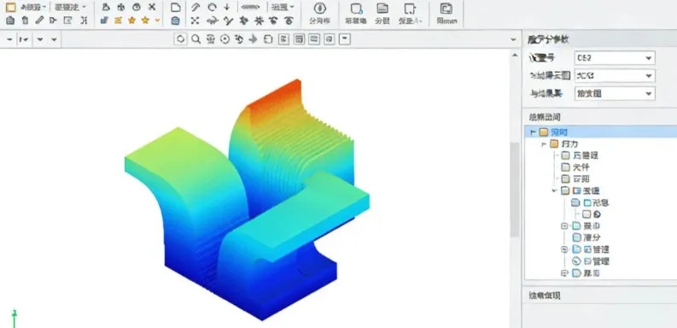This screenshot has width=677, height=328.
Task: Open the first small arrow dropdown left of the view toolbar
Action: coord(9,39)
